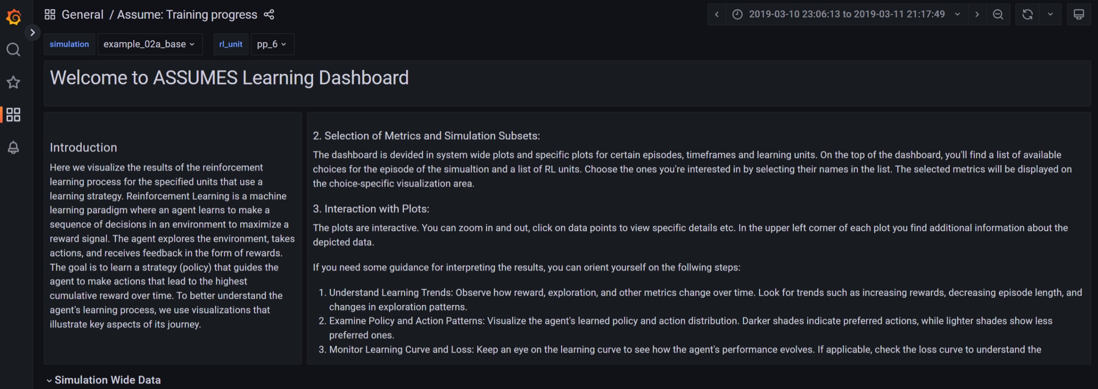The width and height of the screenshot is (1098, 389).
Task: Click the Welcome to ASSUMES panel heading
Action: 229,78
